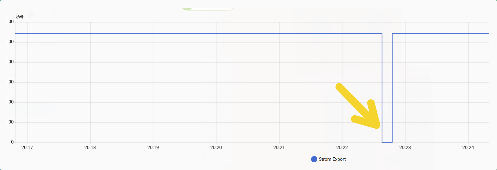Click the 0 value on the y-axis
Screen dimensions: 497x170
pyautogui.click(x=12, y=142)
